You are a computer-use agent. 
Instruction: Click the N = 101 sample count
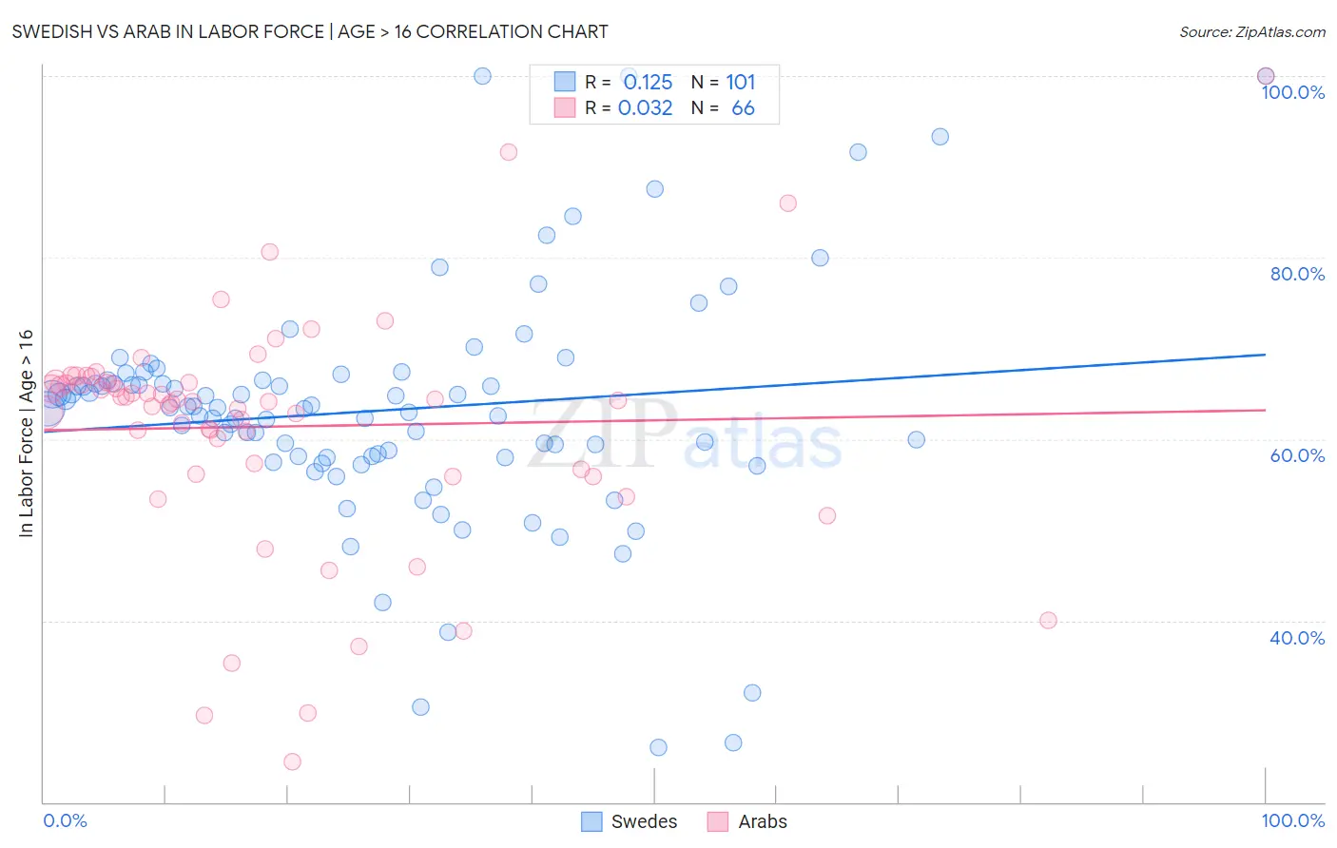pyautogui.click(x=723, y=82)
